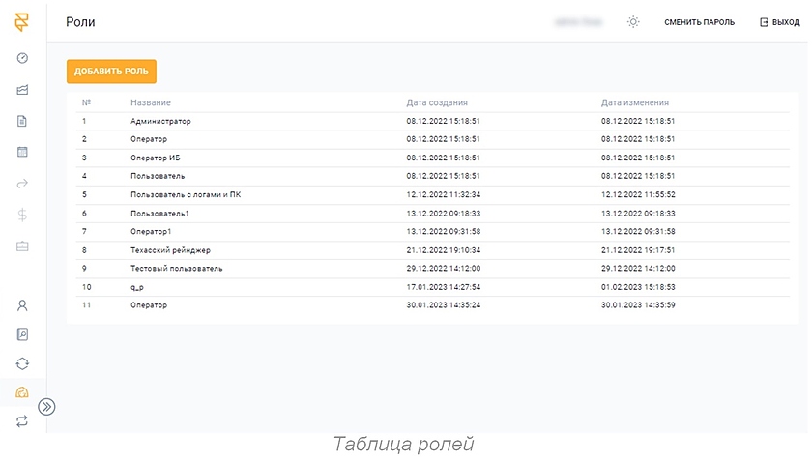This screenshot has width=812, height=461.
Task: Open the calendar icon in sidebar
Action: (x=22, y=152)
